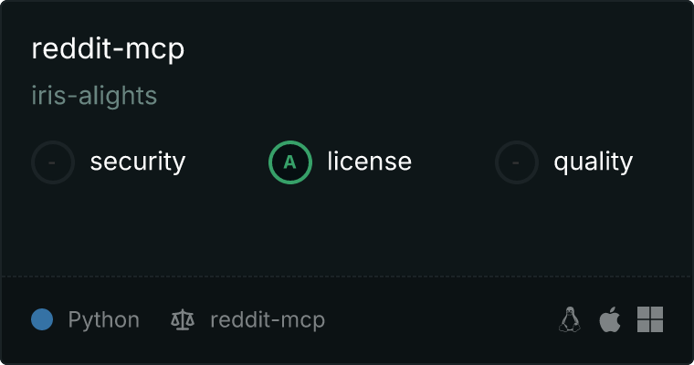Click the balance scale license icon
Screen dimensions: 694x365
(183, 320)
